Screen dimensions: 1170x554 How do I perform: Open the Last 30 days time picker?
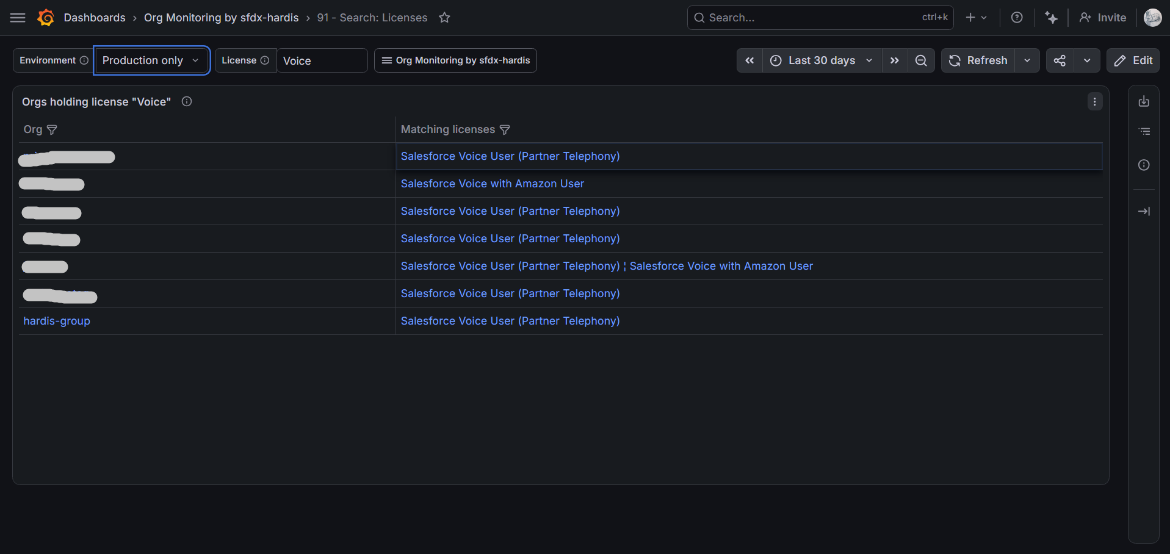(822, 60)
